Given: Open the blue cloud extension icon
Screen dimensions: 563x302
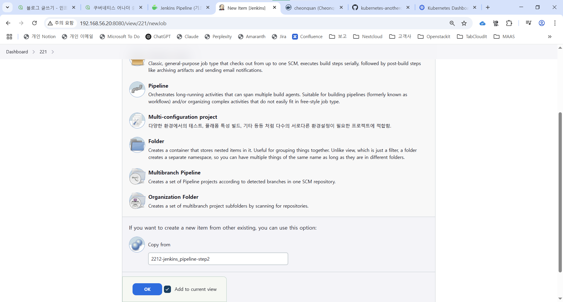Looking at the screenshot, I should coord(482,23).
